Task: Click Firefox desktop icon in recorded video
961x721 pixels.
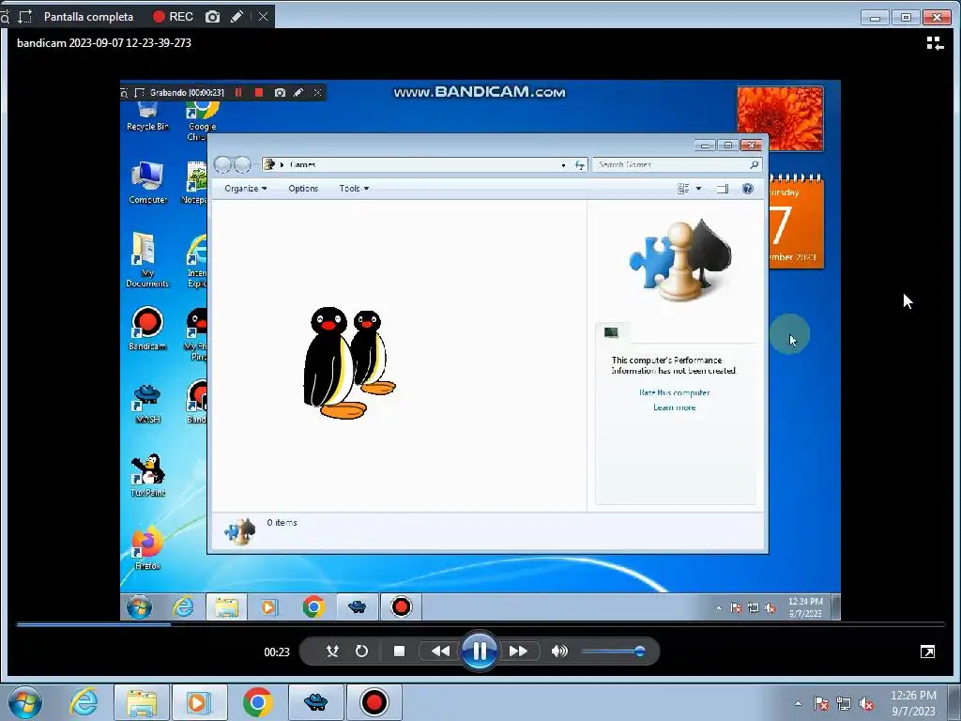Action: tap(147, 548)
